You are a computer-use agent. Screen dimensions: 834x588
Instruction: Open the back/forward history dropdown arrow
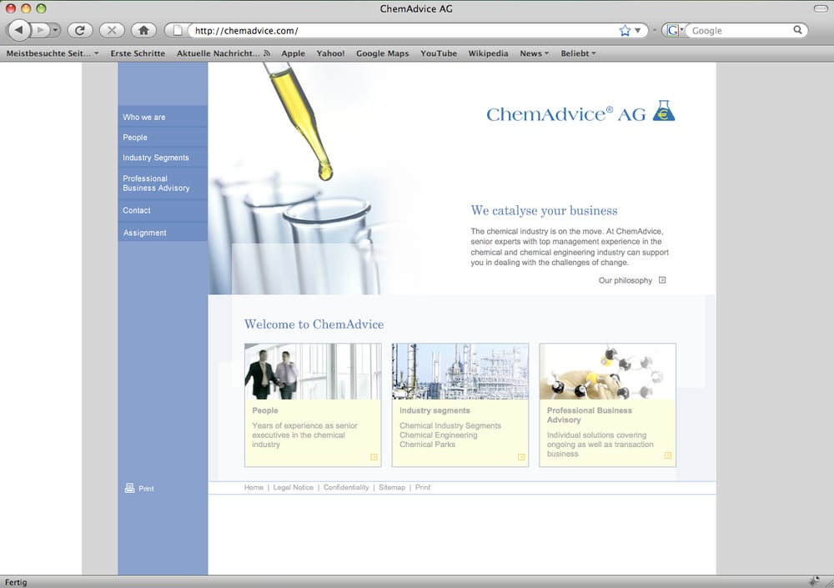(x=55, y=30)
